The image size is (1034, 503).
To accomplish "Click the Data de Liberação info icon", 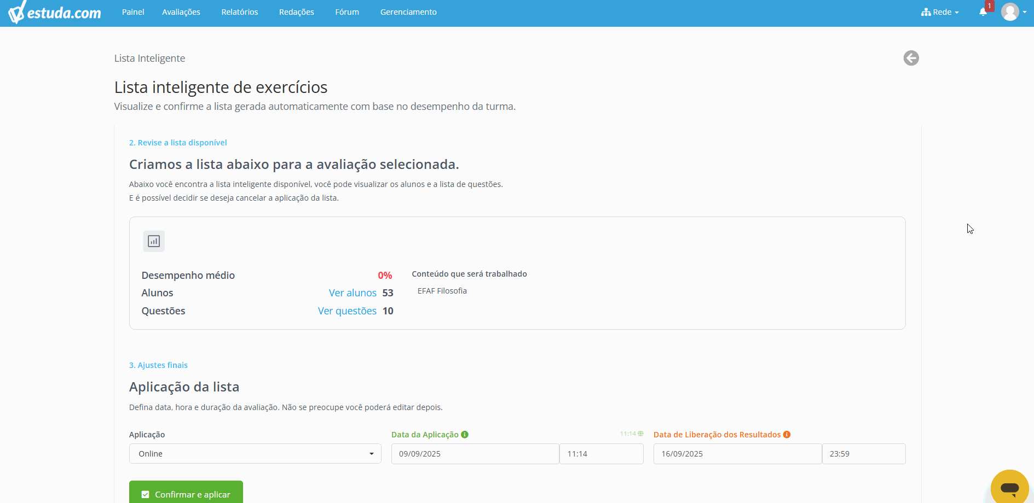I will tap(787, 435).
